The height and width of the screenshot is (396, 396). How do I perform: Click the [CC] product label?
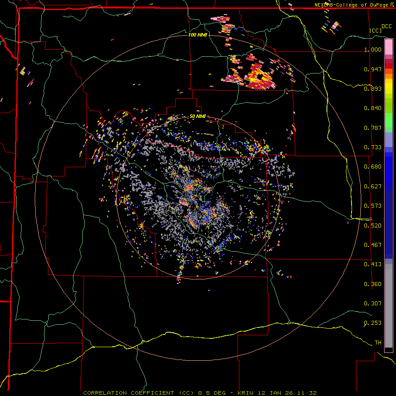[376, 30]
